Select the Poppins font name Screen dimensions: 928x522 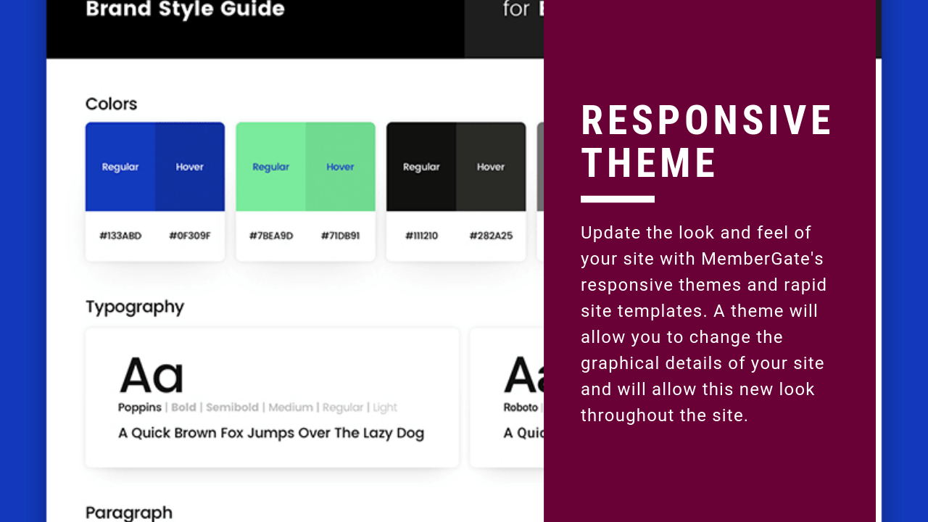[140, 407]
